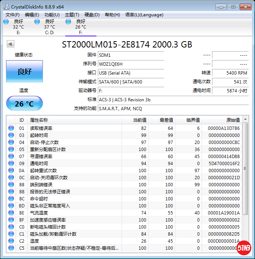Select the F: drive status orb
Image resolution: width=255 pixels, height=259 pixels.
pyautogui.click(x=68, y=22)
